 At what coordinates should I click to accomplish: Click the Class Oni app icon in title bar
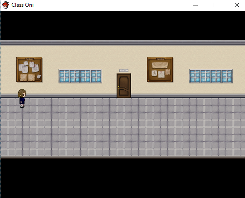pyautogui.click(x=5, y=5)
